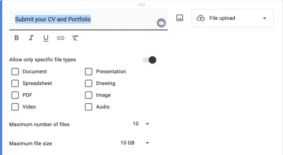Click the robot assistant icon in title
This screenshot has height=155, width=283.
coord(161,23)
